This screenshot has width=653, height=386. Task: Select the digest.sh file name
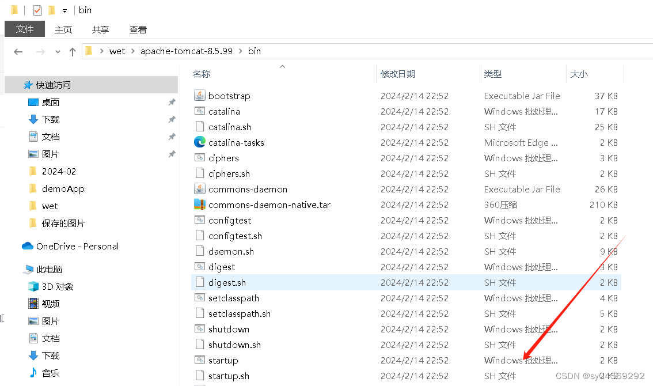pos(227,283)
